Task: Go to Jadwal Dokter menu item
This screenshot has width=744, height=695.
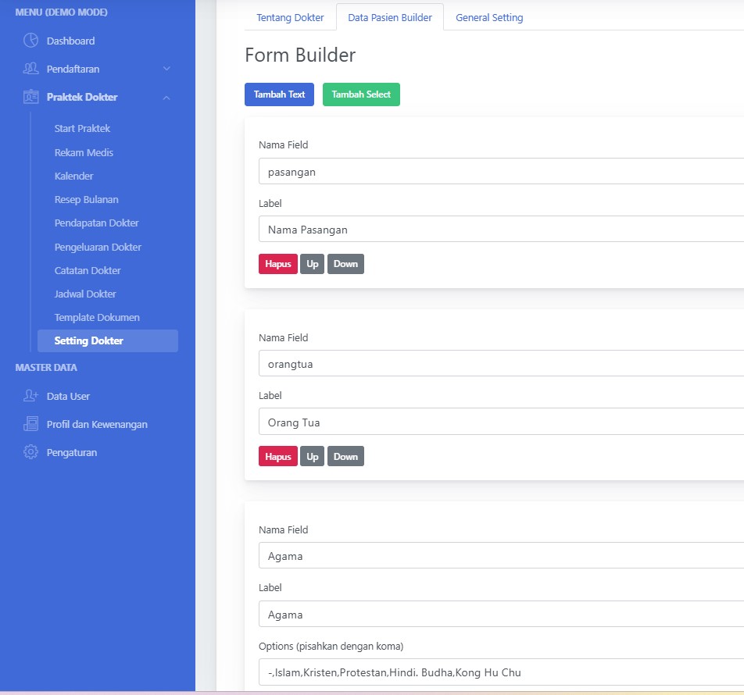Action: point(85,294)
